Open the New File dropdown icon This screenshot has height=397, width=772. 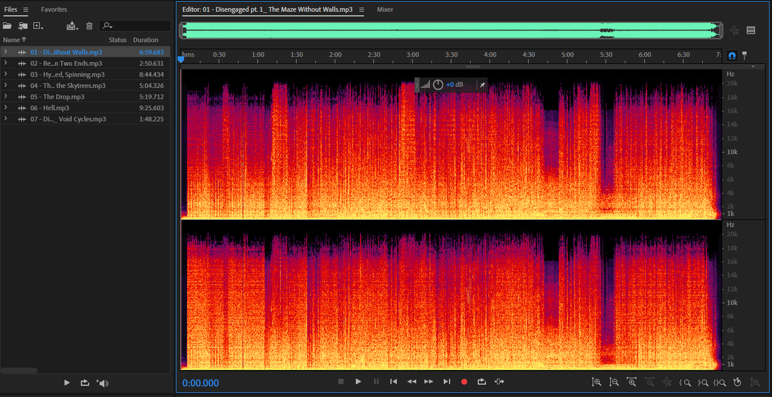39,26
